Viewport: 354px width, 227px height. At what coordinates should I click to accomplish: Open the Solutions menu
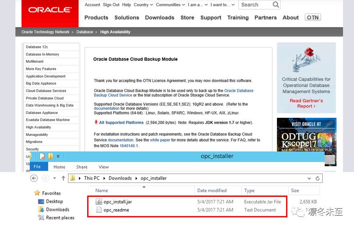[127, 17]
